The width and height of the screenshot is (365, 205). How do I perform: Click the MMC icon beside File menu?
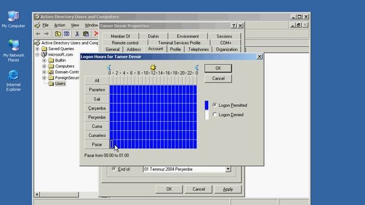pyautogui.click(x=37, y=25)
